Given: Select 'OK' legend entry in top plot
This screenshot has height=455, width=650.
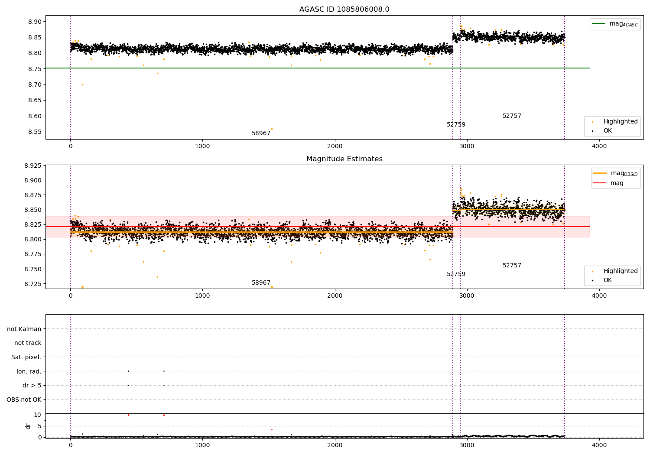Looking at the screenshot, I should tap(608, 130).
